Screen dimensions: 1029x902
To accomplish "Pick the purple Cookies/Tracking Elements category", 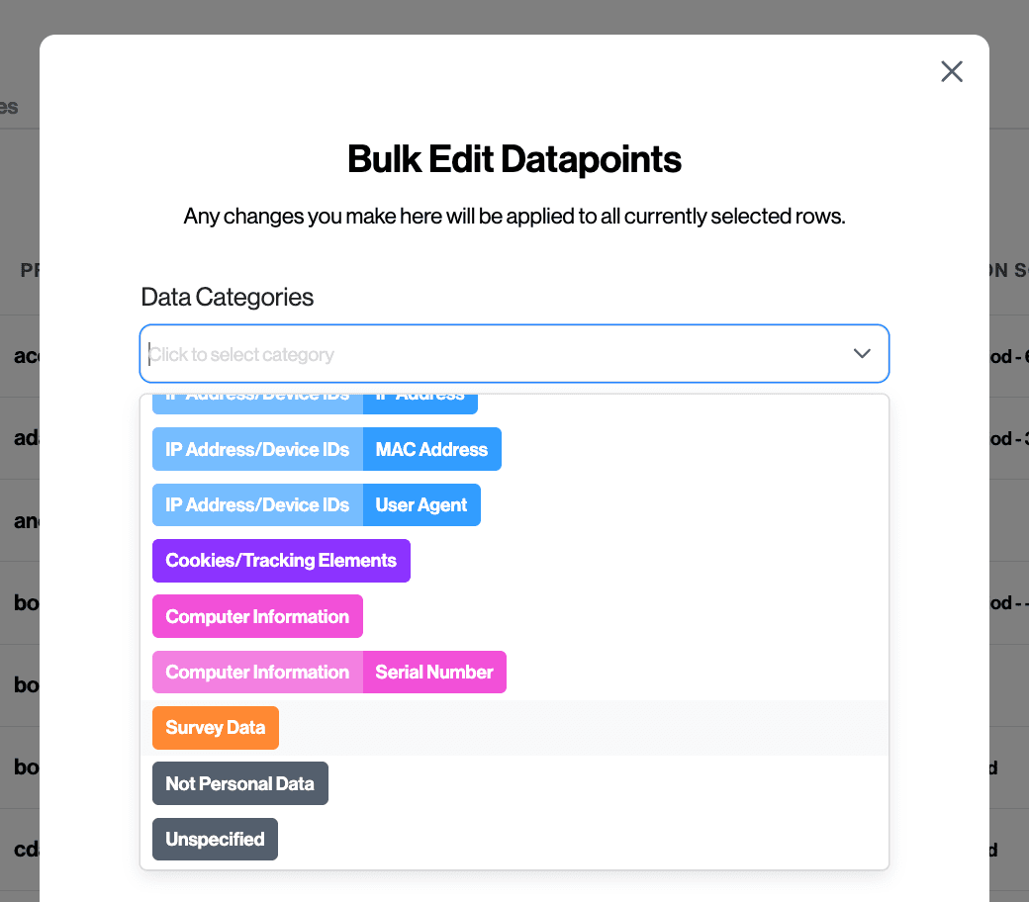I will (281, 561).
